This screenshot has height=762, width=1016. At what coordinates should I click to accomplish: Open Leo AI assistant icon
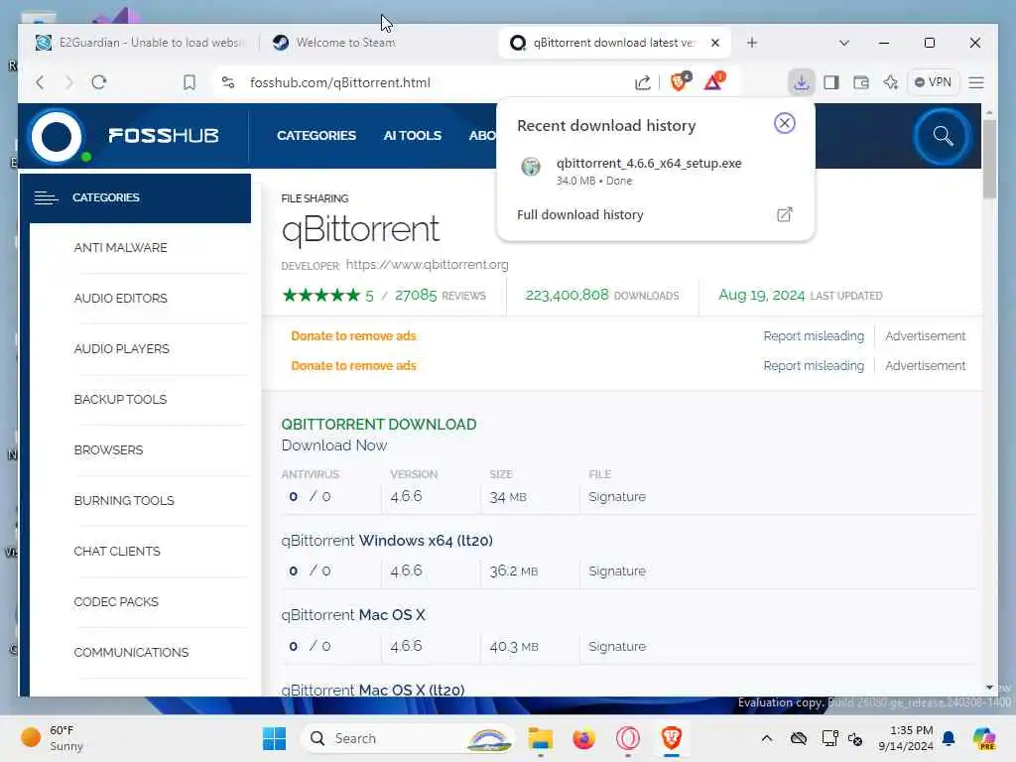click(x=891, y=82)
